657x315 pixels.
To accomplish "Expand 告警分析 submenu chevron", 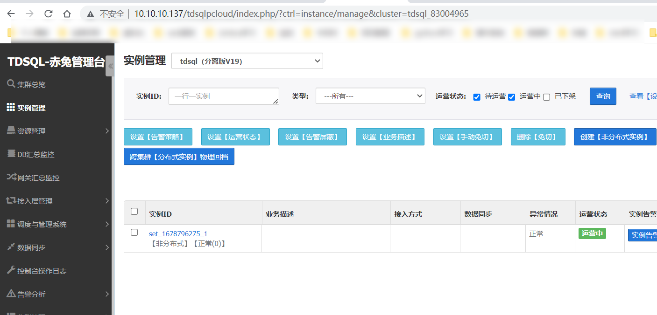I will (107, 294).
